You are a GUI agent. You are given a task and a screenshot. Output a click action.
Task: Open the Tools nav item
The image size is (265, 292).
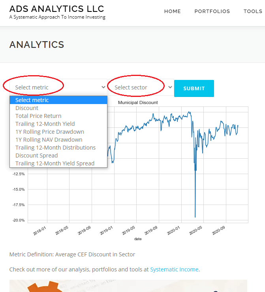click(253, 11)
